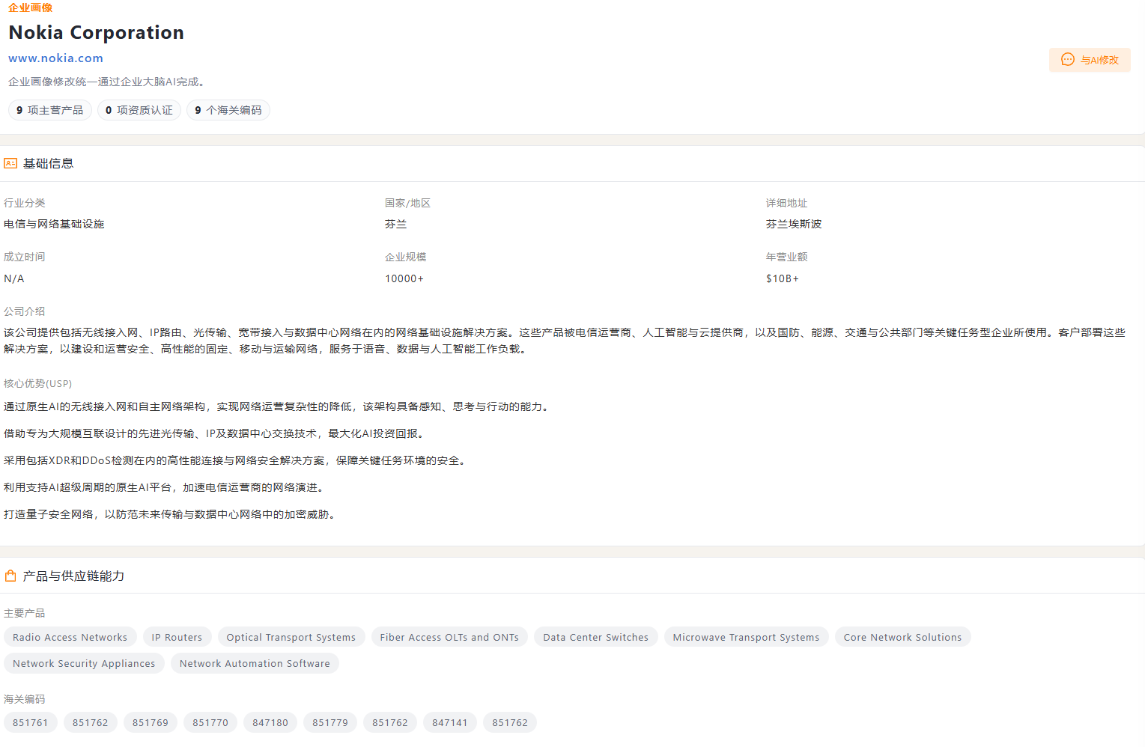Click the 国家/地区 field label
Viewport: 1145px width, 747px height.
(407, 203)
